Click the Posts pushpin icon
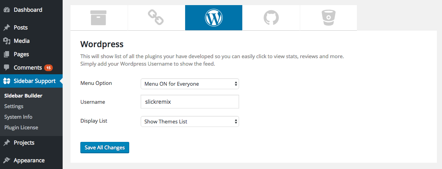Image resolution: width=442 pixels, height=169 pixels. pos(7,28)
